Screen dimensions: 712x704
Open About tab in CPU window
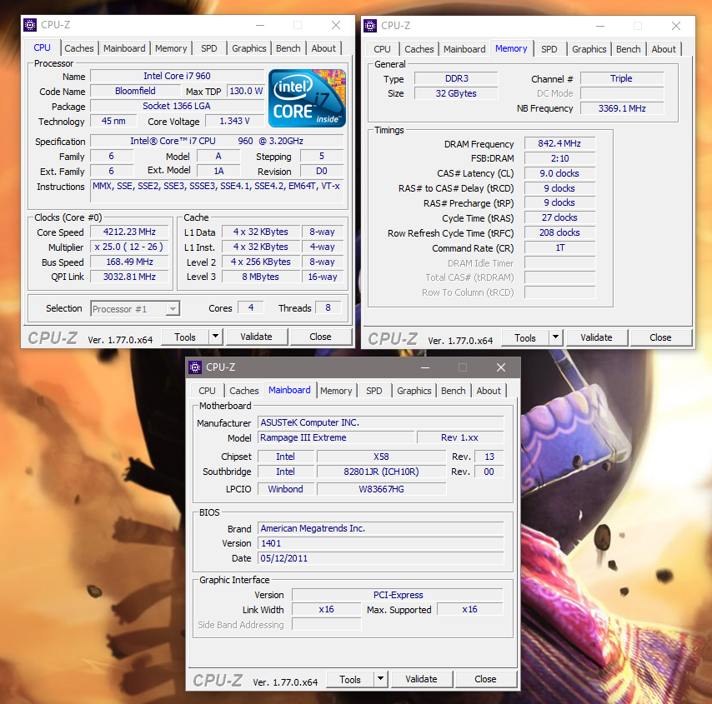(323, 48)
